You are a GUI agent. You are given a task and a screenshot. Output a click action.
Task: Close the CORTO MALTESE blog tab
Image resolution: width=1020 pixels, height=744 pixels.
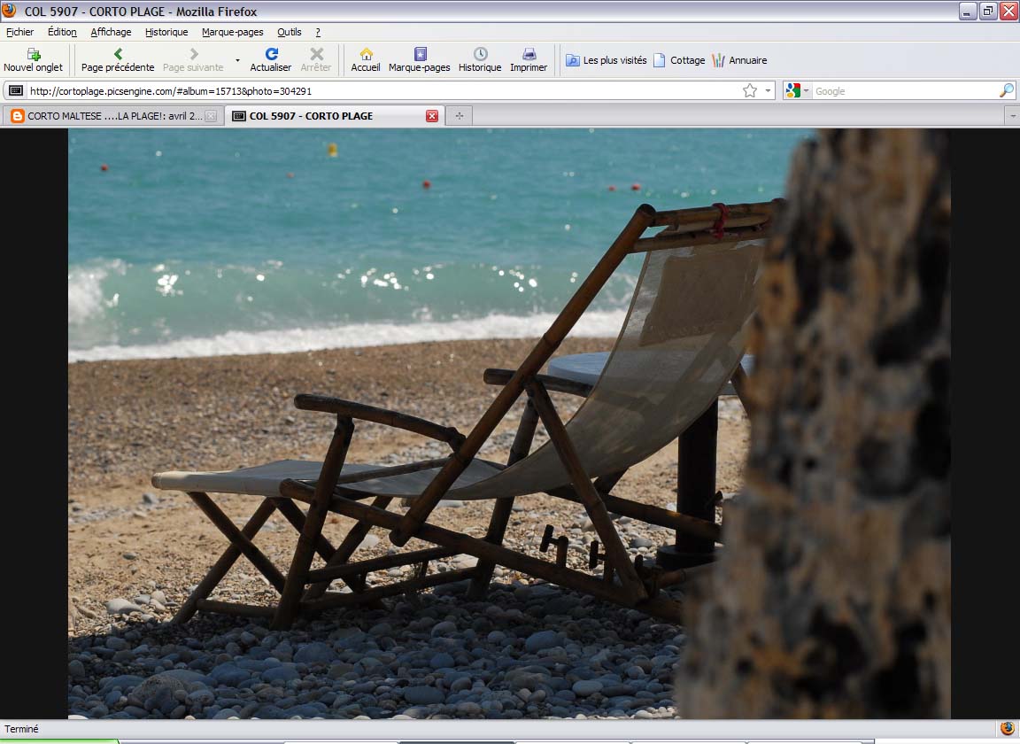click(211, 116)
